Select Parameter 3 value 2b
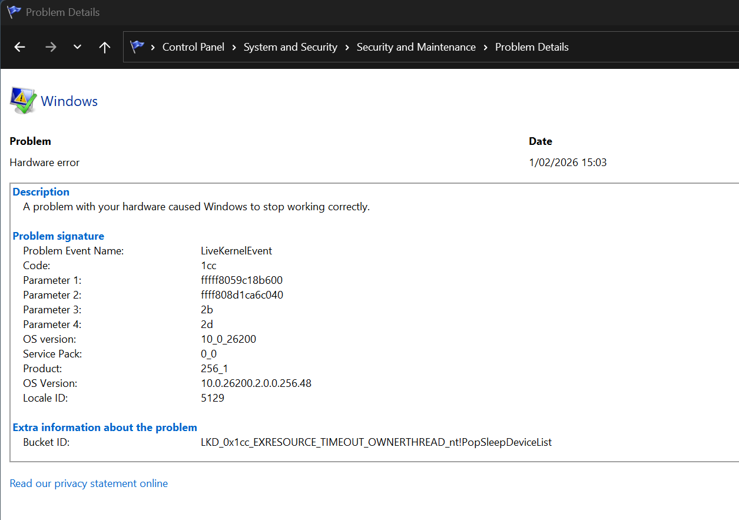Screen dimensions: 739x520 tap(207, 310)
